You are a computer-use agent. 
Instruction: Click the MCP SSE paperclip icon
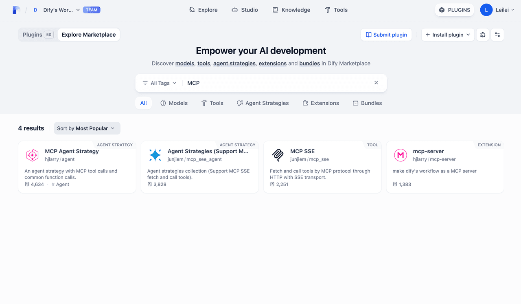point(278,155)
